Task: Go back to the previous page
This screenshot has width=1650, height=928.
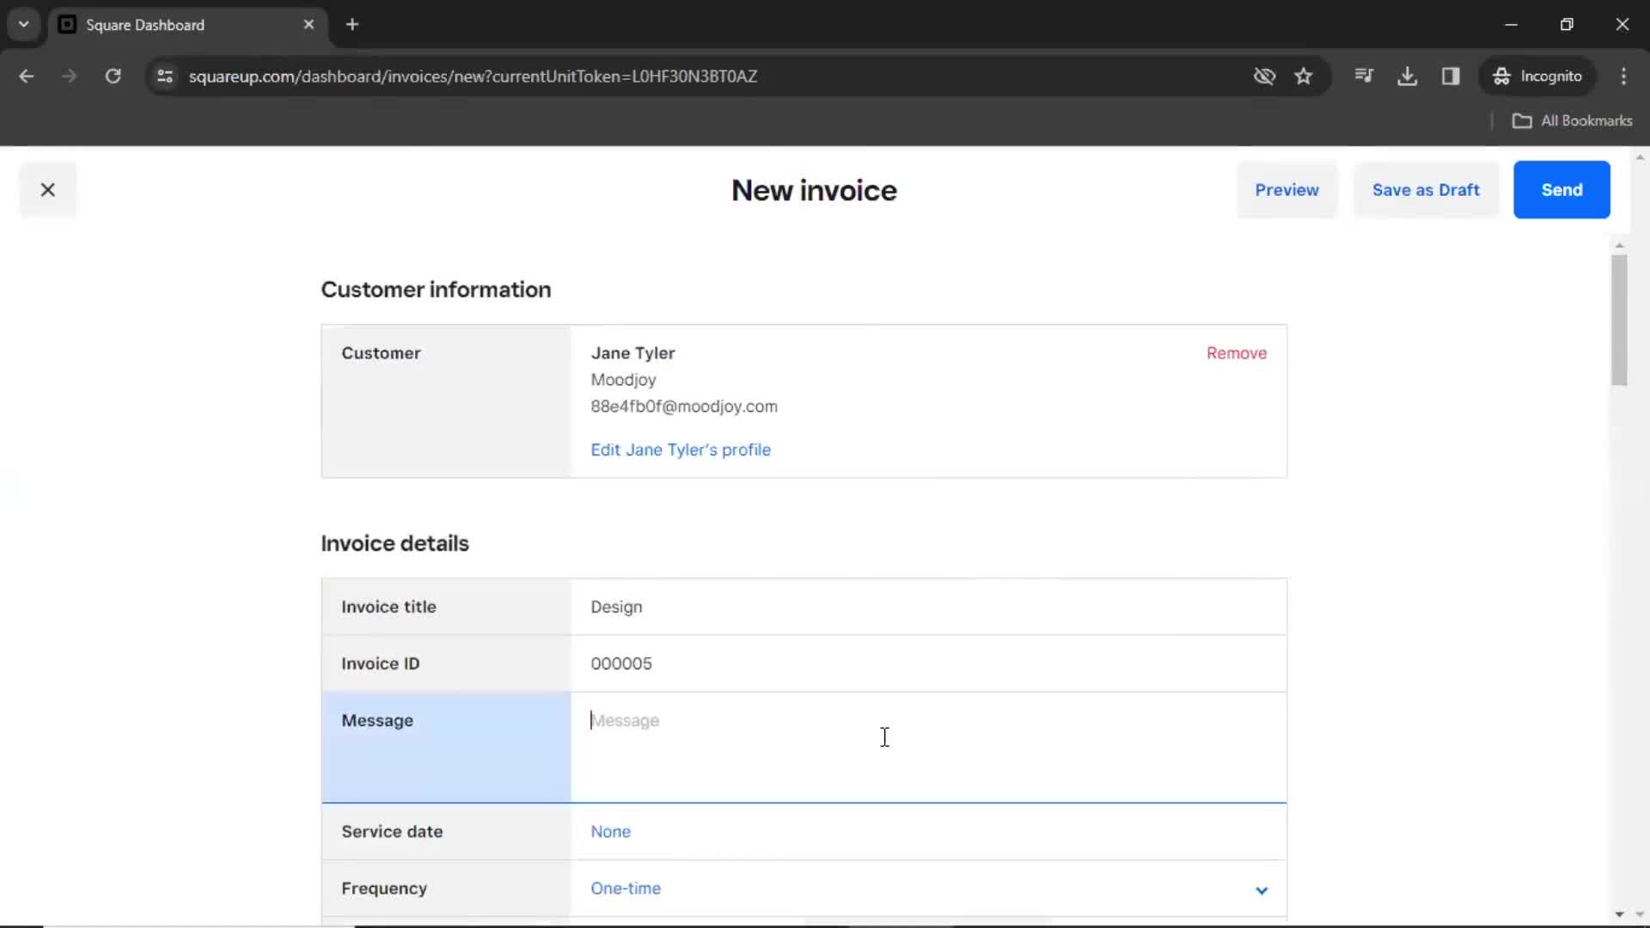Action: [x=27, y=76]
